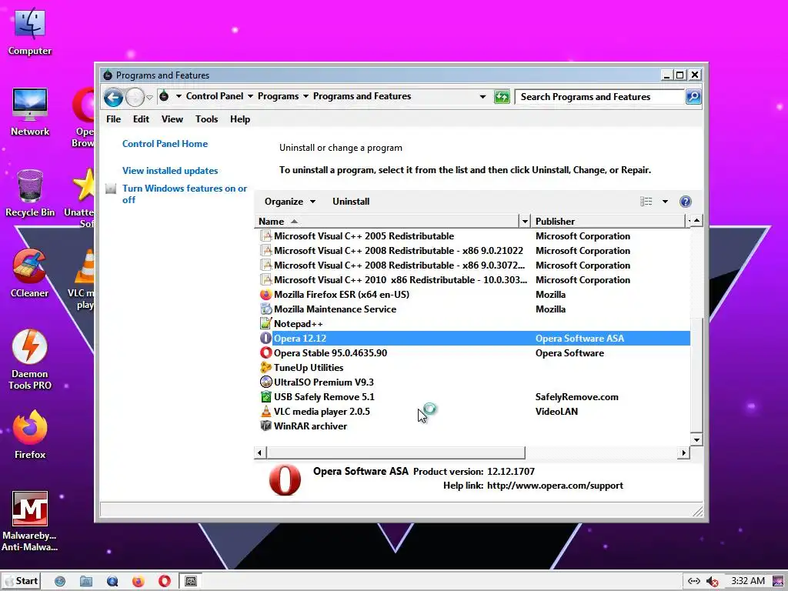
Task: Select the Malwarebytes Anti-Malware desktop icon
Action: click(30, 522)
